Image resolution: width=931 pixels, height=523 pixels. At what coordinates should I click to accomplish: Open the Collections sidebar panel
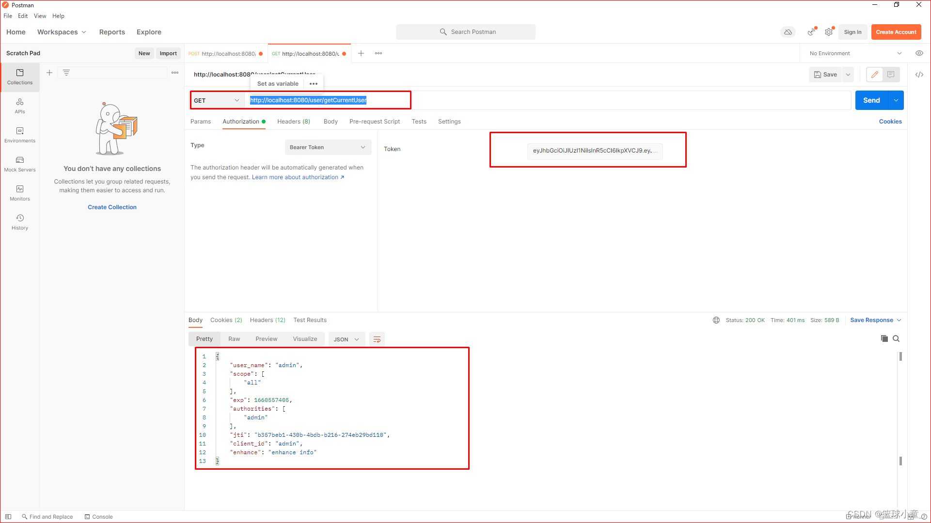[20, 77]
